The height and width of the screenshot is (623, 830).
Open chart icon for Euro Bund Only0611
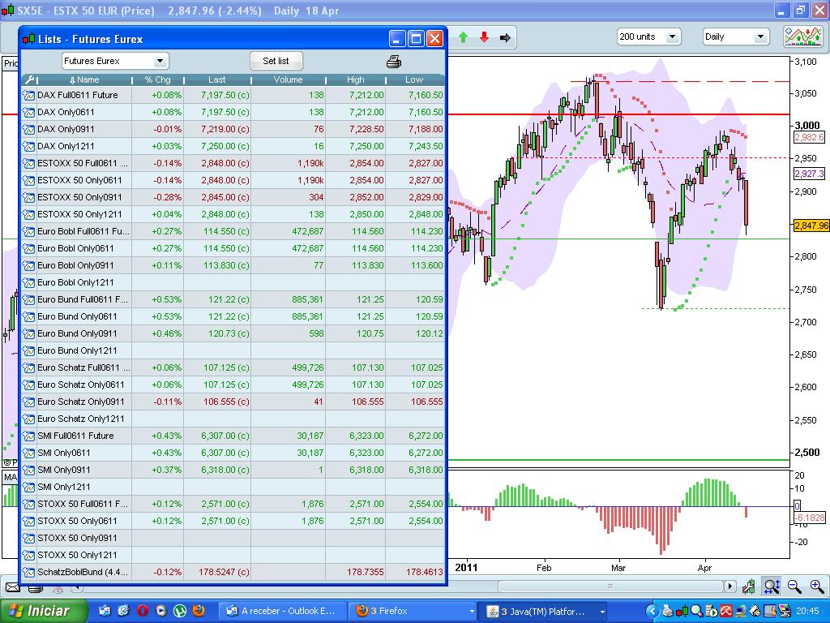tap(28, 316)
